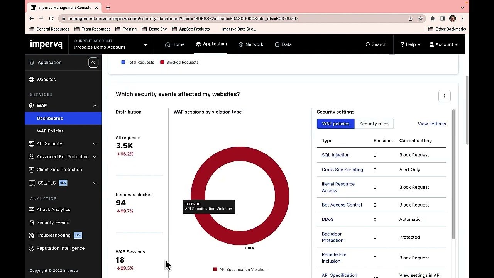Screen dimensions: 494x278
Task: Switch to the Security rules view
Action: click(374, 124)
